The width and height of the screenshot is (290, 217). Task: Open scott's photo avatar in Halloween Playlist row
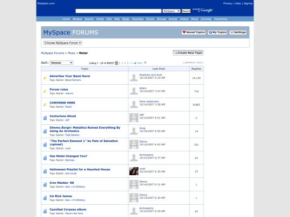134,171
